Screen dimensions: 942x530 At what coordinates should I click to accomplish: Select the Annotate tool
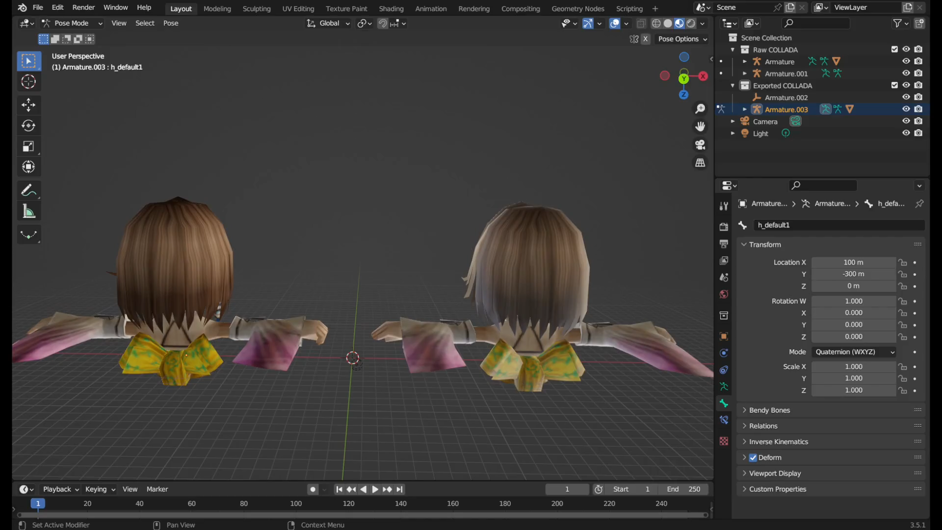(x=28, y=190)
